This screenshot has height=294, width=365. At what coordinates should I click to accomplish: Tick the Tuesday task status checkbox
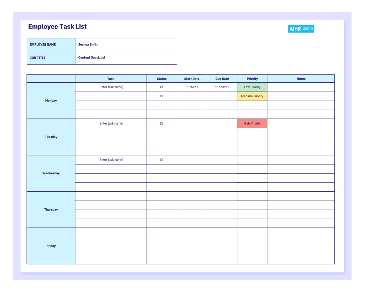click(x=161, y=124)
